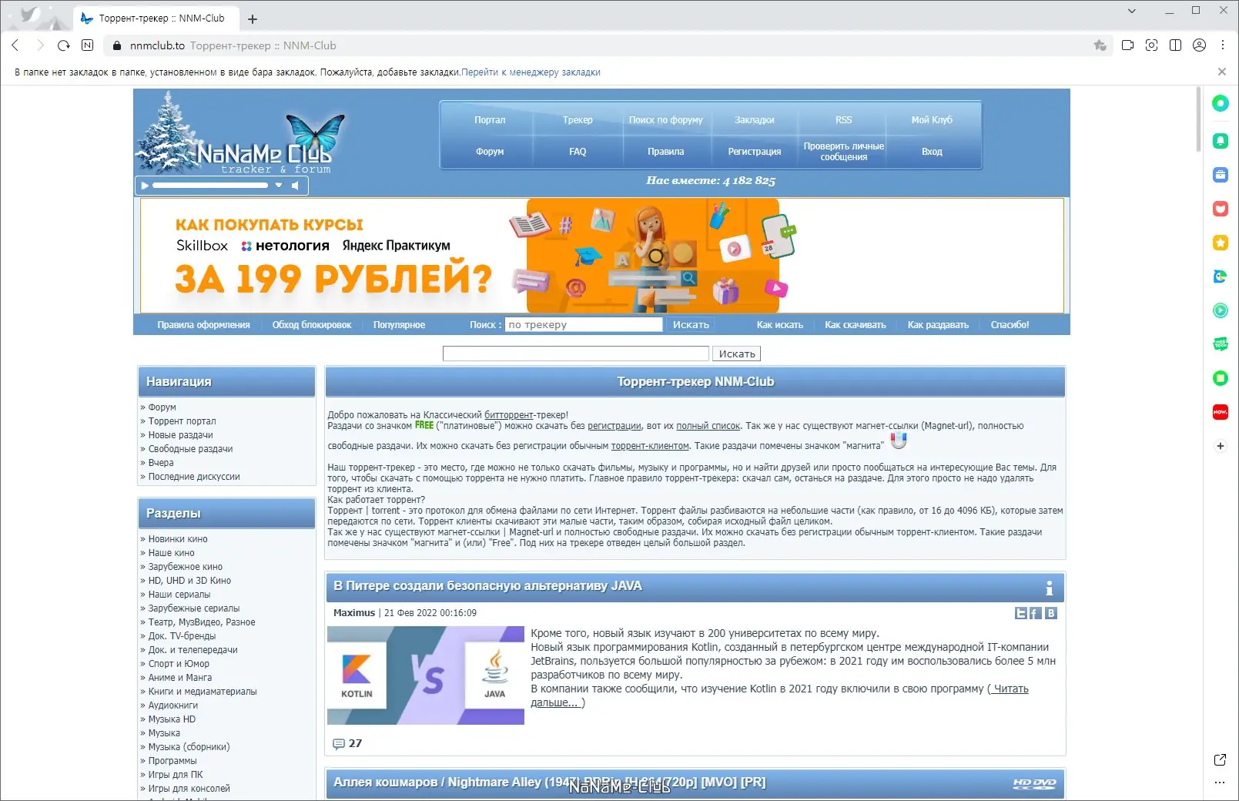This screenshot has width=1239, height=801.
Task: Open the browser three-dot menu
Action: pyautogui.click(x=1223, y=45)
